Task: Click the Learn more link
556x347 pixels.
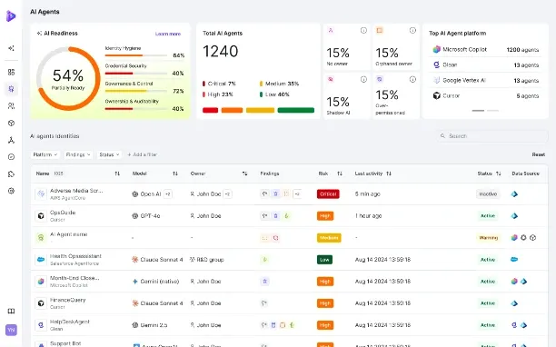Action: tap(168, 34)
